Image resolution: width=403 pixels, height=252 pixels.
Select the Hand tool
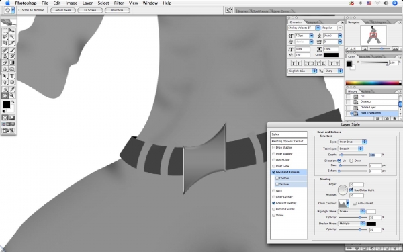5,95
